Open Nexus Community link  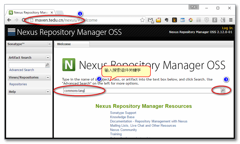tap(123, 130)
